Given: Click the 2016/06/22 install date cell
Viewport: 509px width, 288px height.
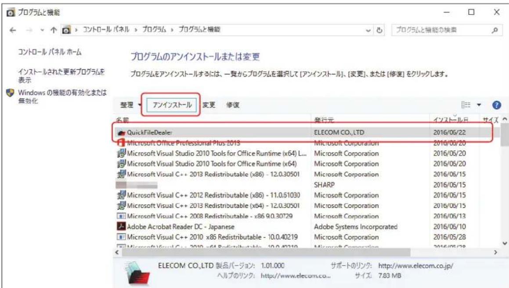Looking at the screenshot, I should 449,132.
